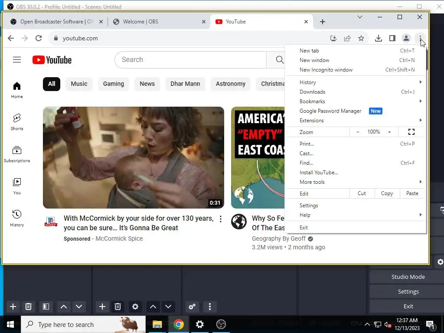Open the McCormick video thumbnail
Image resolution: width=444 pixels, height=333 pixels.
(x=134, y=157)
